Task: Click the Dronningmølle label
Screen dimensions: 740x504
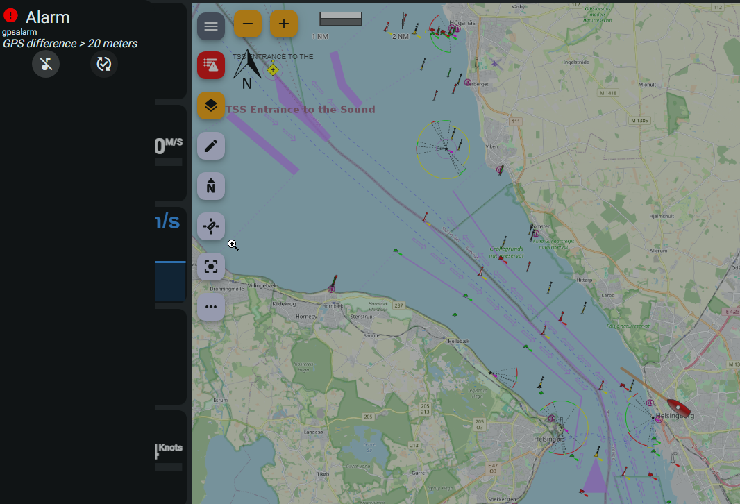Action: [x=227, y=289]
